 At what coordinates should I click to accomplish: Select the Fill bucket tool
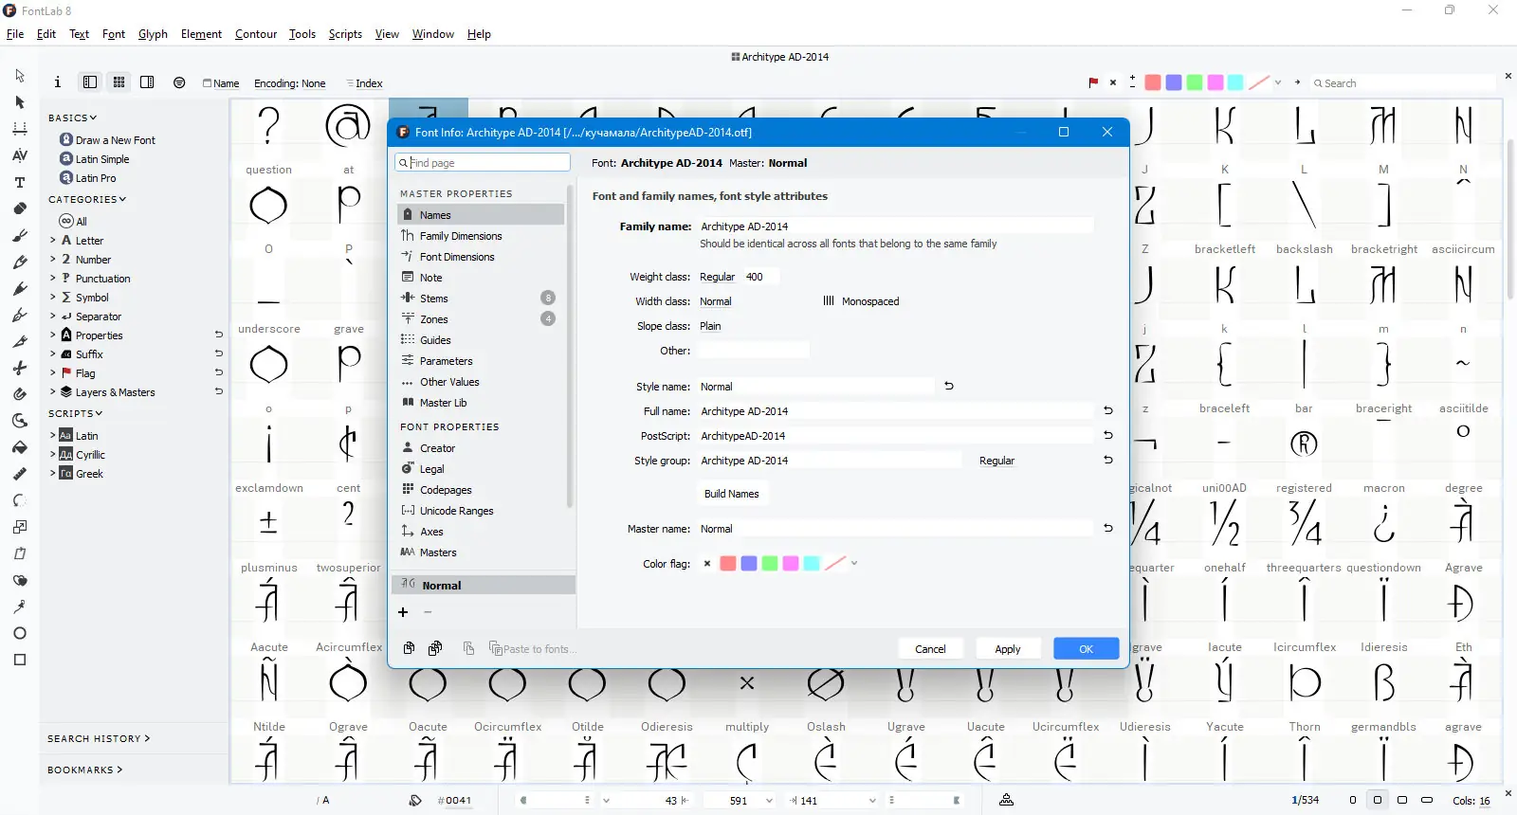coord(20,447)
